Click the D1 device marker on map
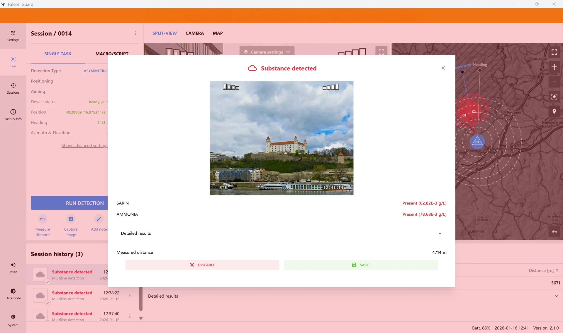 [x=477, y=141]
